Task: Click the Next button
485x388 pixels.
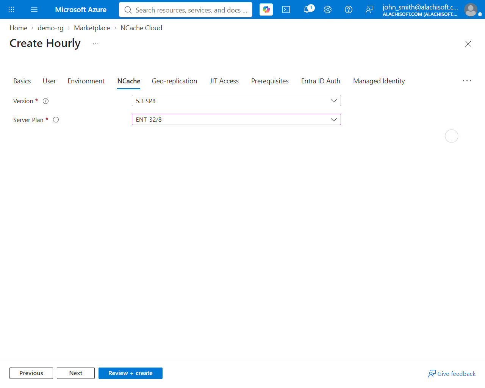Action: (76, 373)
